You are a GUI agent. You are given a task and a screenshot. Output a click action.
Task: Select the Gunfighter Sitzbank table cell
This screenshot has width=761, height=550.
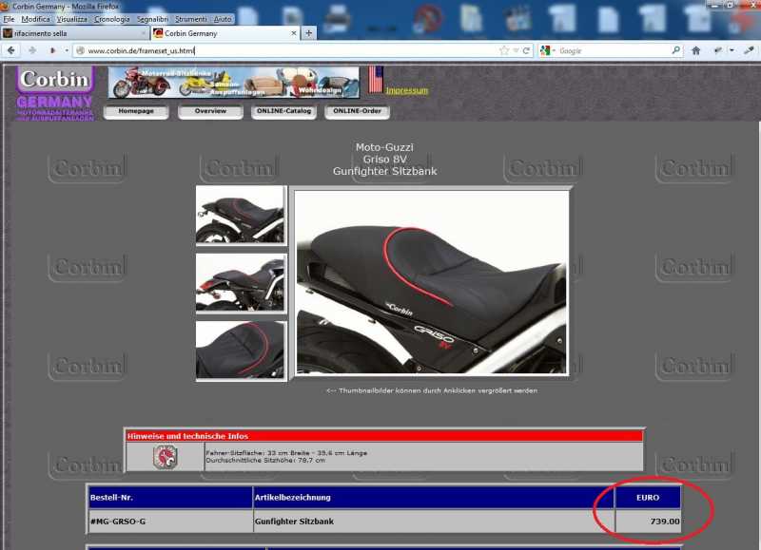point(434,522)
